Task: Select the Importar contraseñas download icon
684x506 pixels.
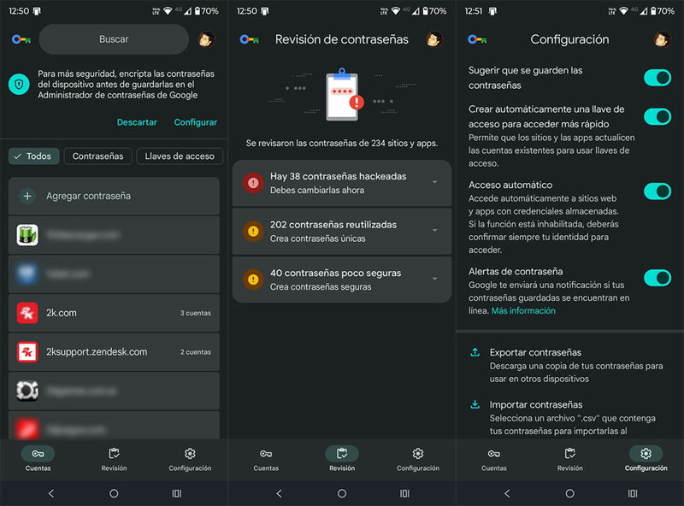Action: click(x=474, y=402)
